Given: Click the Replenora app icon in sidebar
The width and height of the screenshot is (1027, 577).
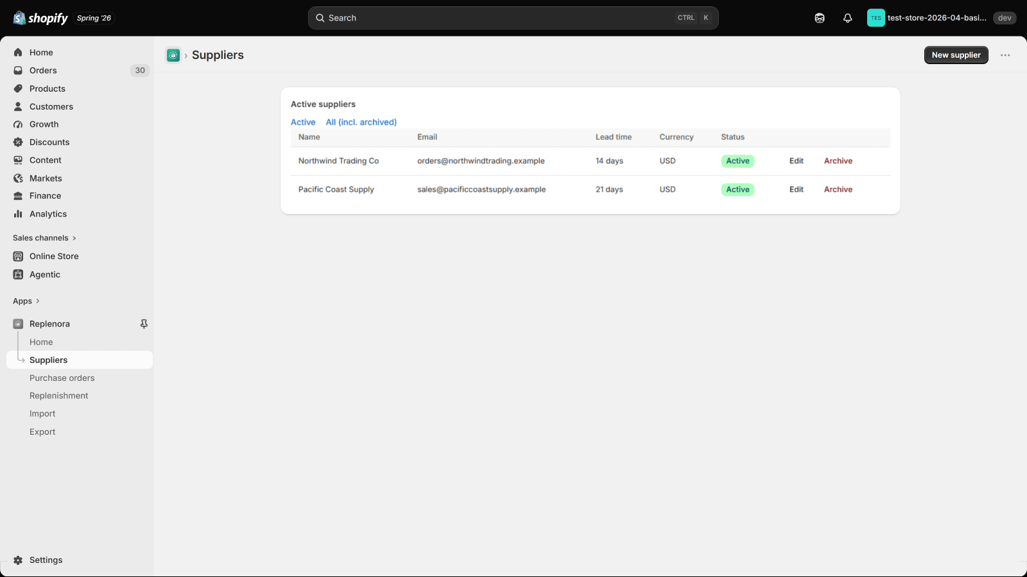Looking at the screenshot, I should click(18, 324).
